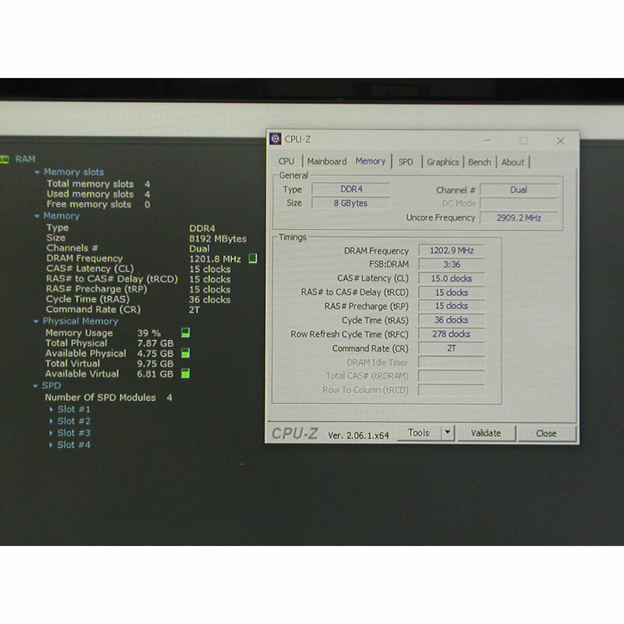Expand Slot #1 SPD details
624x624 pixels.
tap(51, 409)
